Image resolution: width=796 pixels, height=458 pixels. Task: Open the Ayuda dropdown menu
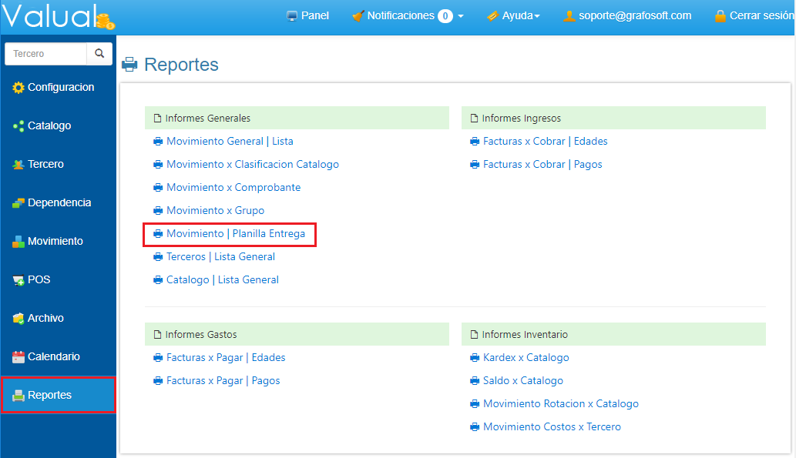(x=513, y=15)
